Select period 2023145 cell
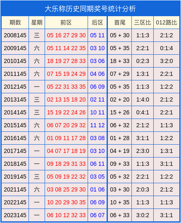 (15, 215)
